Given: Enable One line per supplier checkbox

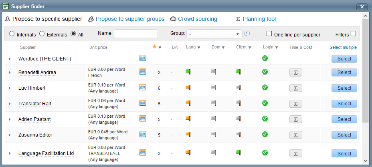Looking at the screenshot, I should [x=269, y=34].
